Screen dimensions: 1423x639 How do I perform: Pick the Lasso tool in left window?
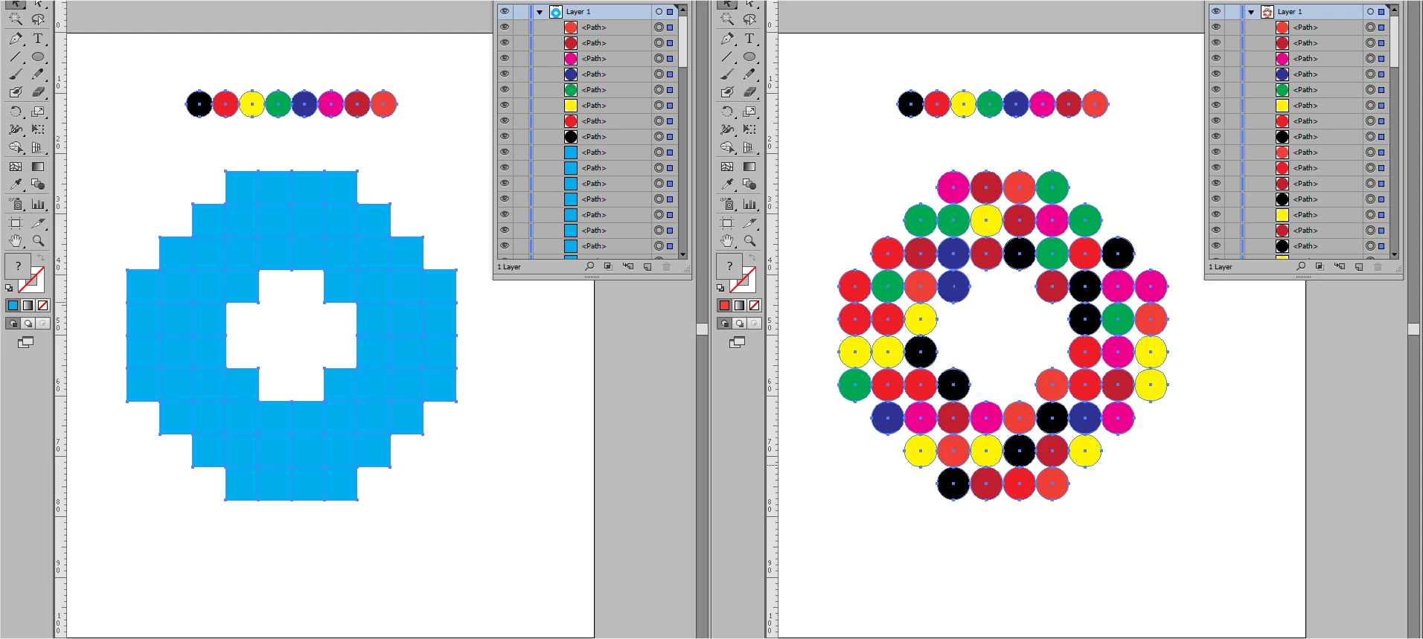click(x=38, y=20)
